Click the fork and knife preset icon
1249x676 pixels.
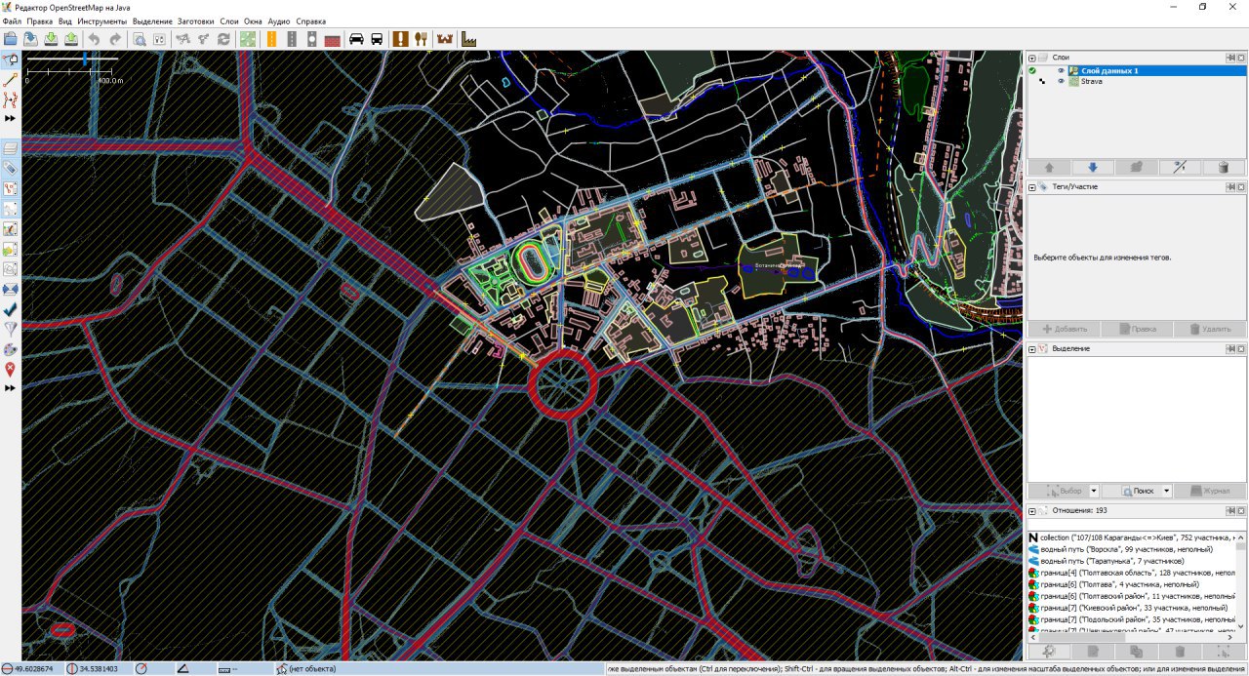point(421,39)
